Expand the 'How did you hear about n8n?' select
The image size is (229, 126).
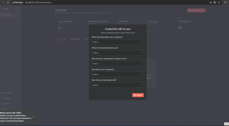pos(118,85)
